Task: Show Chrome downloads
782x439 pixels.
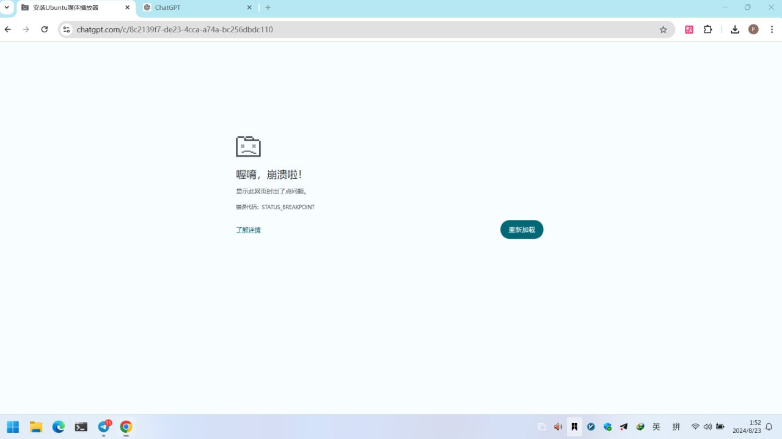Action: click(735, 29)
